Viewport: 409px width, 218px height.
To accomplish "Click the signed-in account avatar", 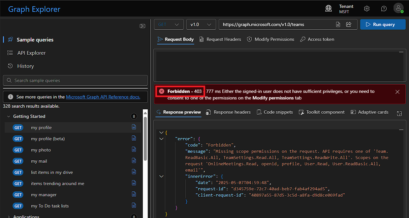I will tap(398, 9).
